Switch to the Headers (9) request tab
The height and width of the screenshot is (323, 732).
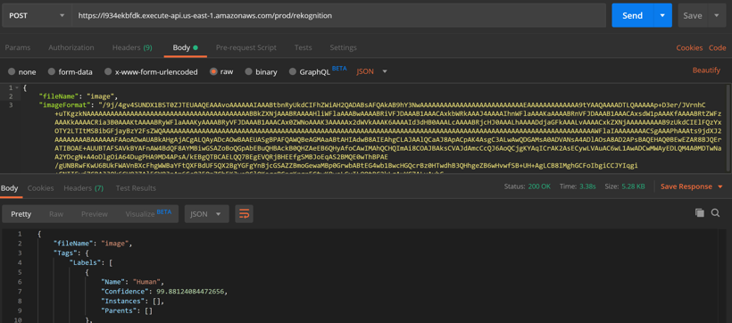pyautogui.click(x=132, y=47)
